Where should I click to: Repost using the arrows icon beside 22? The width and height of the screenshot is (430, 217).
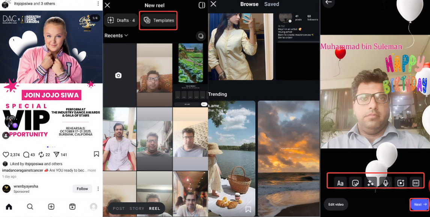click(41, 154)
